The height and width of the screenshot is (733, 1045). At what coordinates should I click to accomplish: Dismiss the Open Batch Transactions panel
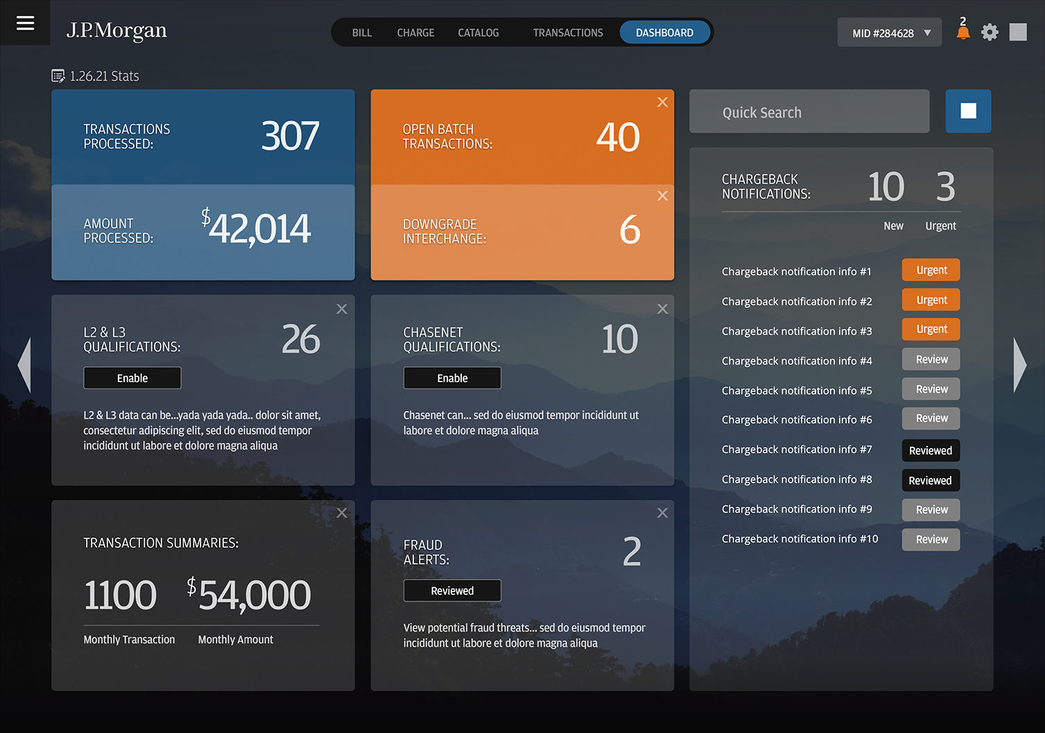click(662, 102)
